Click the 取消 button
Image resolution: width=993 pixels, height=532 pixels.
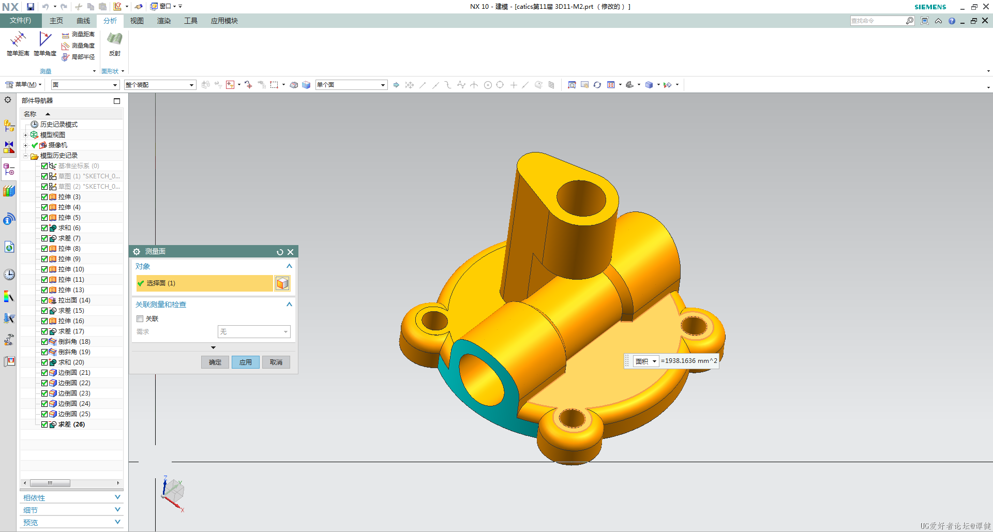pyautogui.click(x=276, y=362)
